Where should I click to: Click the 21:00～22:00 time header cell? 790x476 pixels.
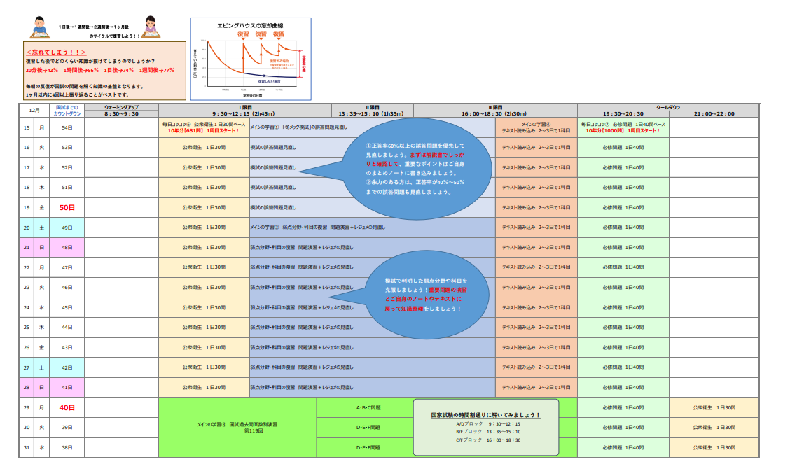point(714,113)
